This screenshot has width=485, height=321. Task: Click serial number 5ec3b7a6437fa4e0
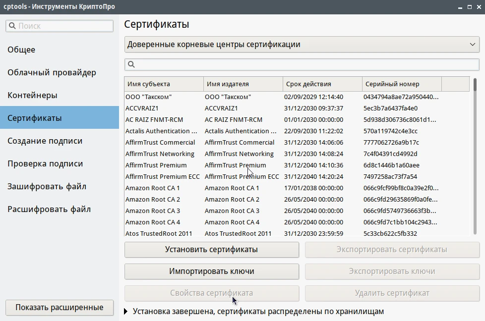pyautogui.click(x=391, y=108)
